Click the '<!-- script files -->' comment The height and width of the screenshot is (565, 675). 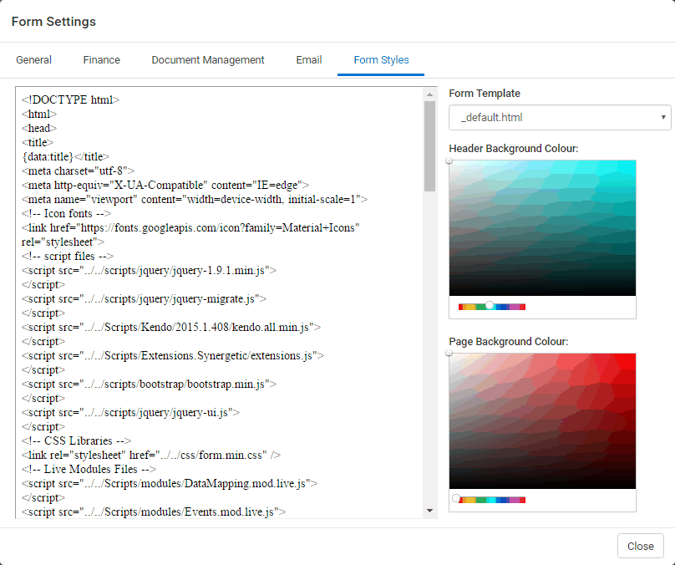68,257
